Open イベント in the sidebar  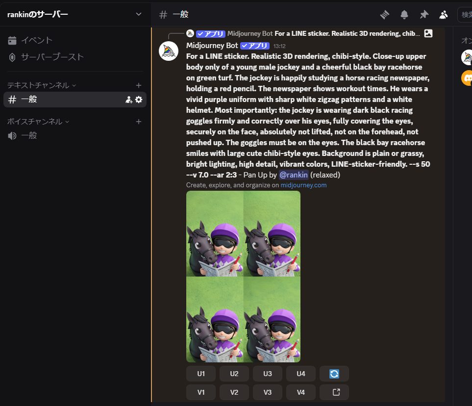click(x=37, y=40)
